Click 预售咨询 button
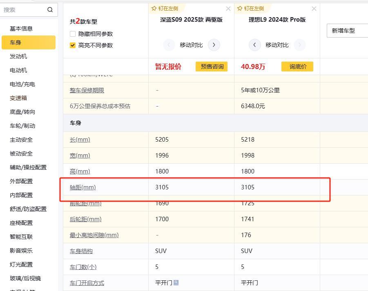 click(x=212, y=67)
